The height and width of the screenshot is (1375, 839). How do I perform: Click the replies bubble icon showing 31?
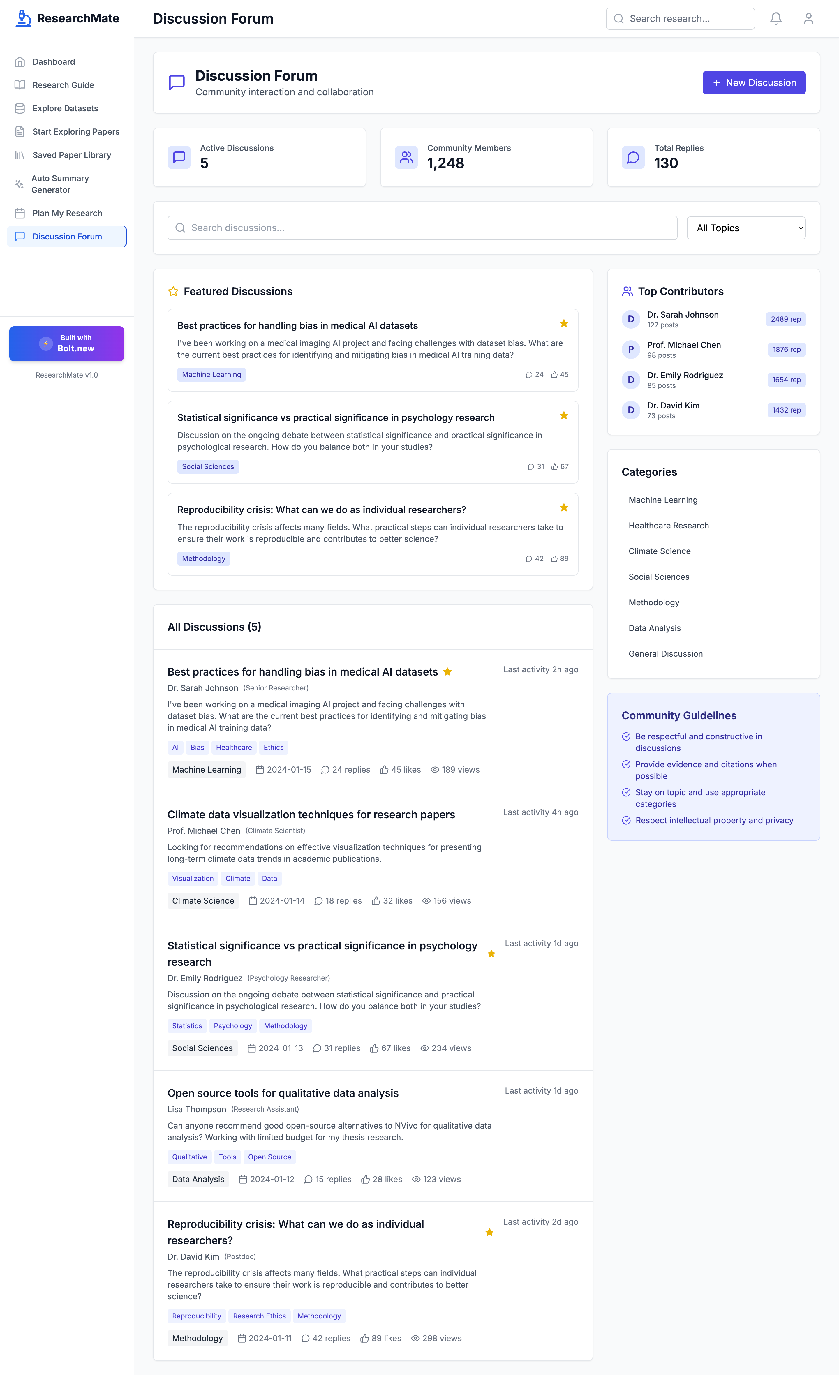pyautogui.click(x=530, y=467)
